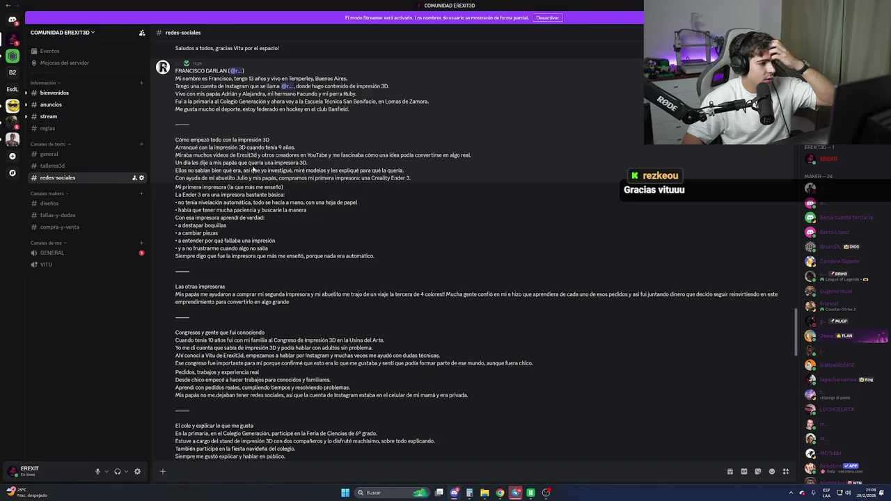Go to the bienvenidos channel
The width and height of the screenshot is (891, 501).
point(87,93)
